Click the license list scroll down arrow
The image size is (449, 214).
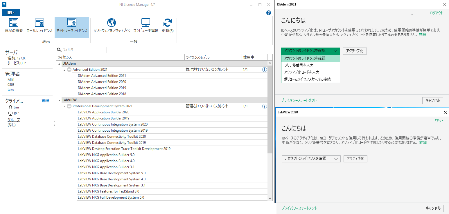tap(270, 198)
